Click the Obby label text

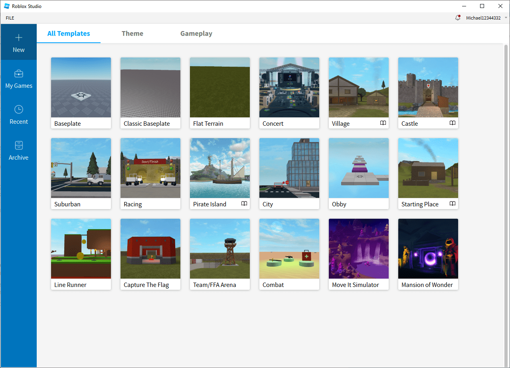339,204
